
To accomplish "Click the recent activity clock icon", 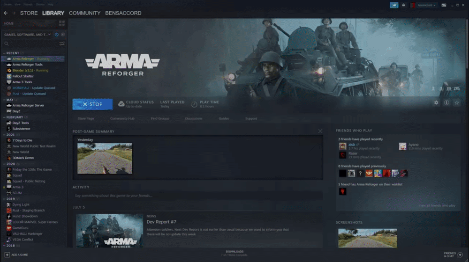I will coord(57,35).
